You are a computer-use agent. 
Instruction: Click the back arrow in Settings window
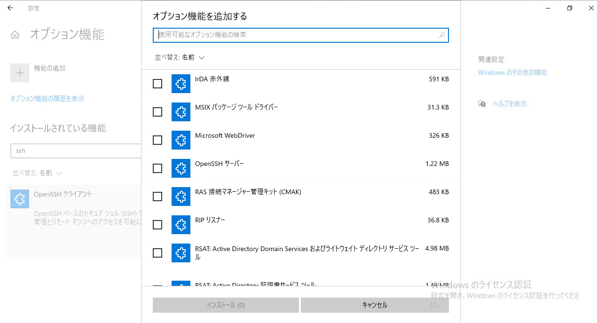(x=10, y=8)
